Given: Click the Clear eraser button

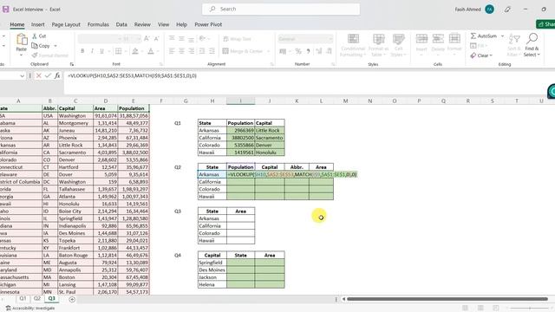Looking at the screenshot, I should [480, 55].
